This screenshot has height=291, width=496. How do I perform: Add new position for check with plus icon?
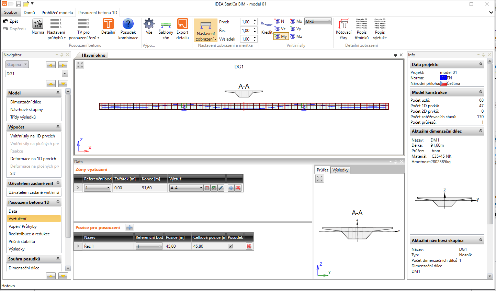129,227
